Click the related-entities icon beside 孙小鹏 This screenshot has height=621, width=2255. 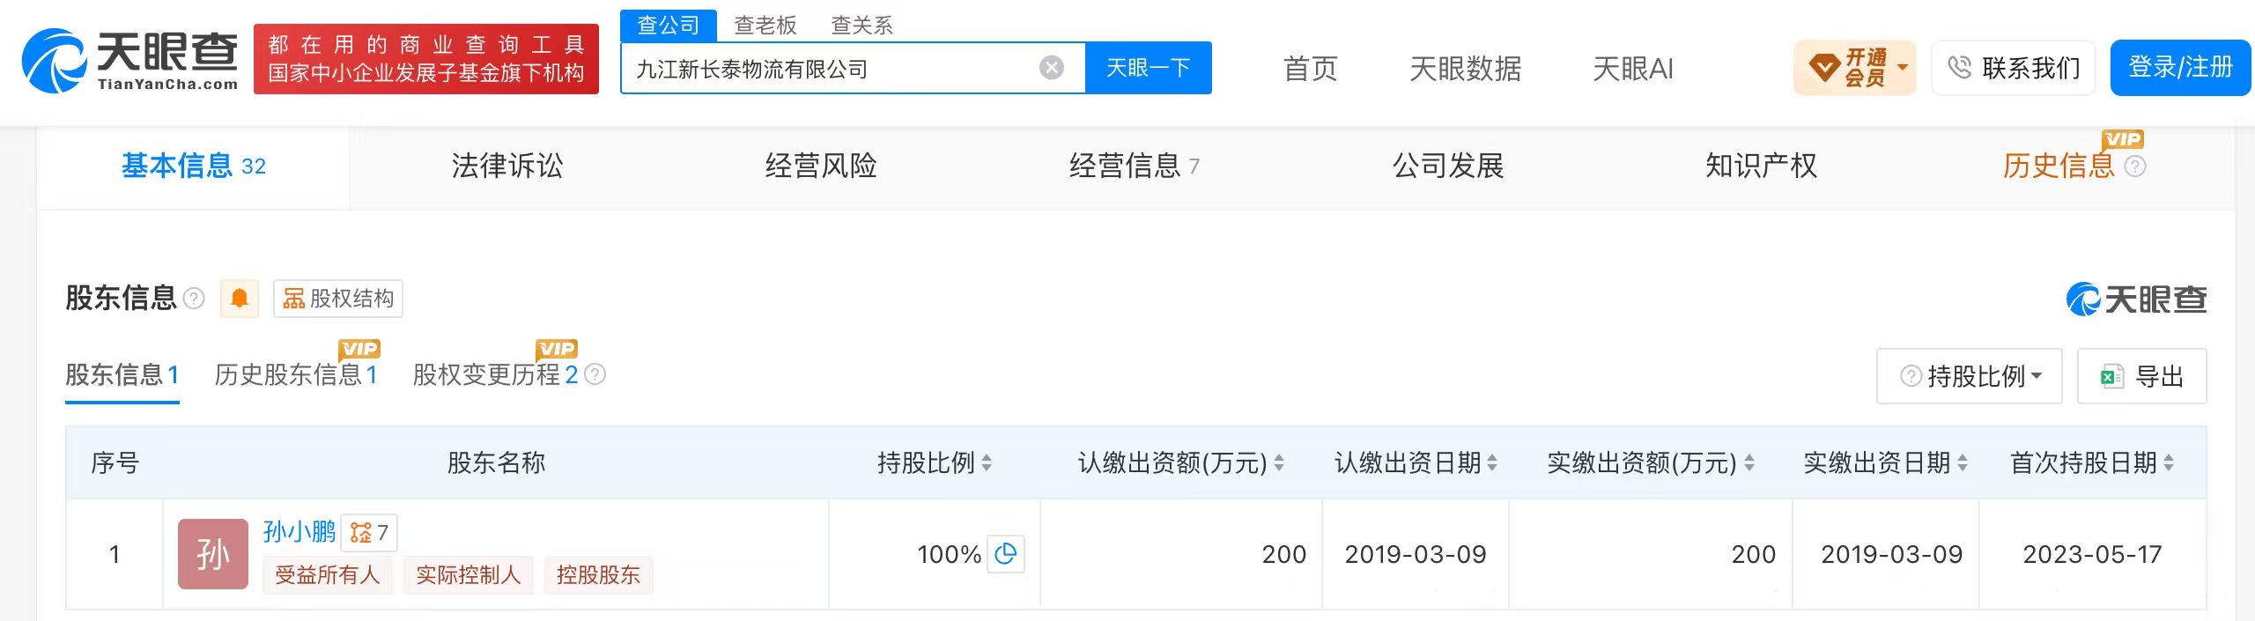(x=370, y=532)
